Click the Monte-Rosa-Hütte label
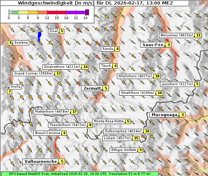Viewport: 208px width, 176px height. pos(109,121)
